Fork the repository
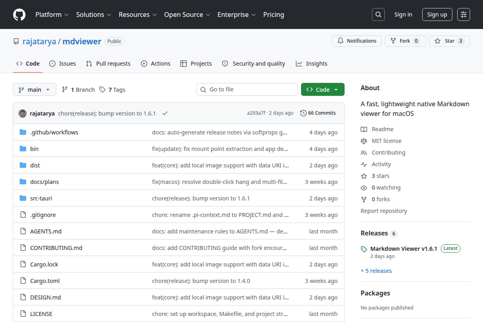The height and width of the screenshot is (322, 483). pyautogui.click(x=405, y=41)
